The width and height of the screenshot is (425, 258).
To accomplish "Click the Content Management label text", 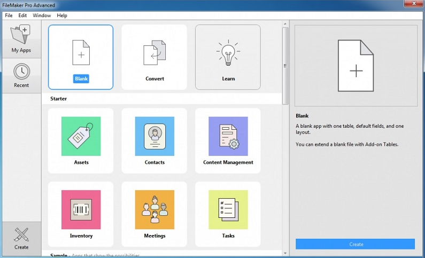I will click(228, 162).
